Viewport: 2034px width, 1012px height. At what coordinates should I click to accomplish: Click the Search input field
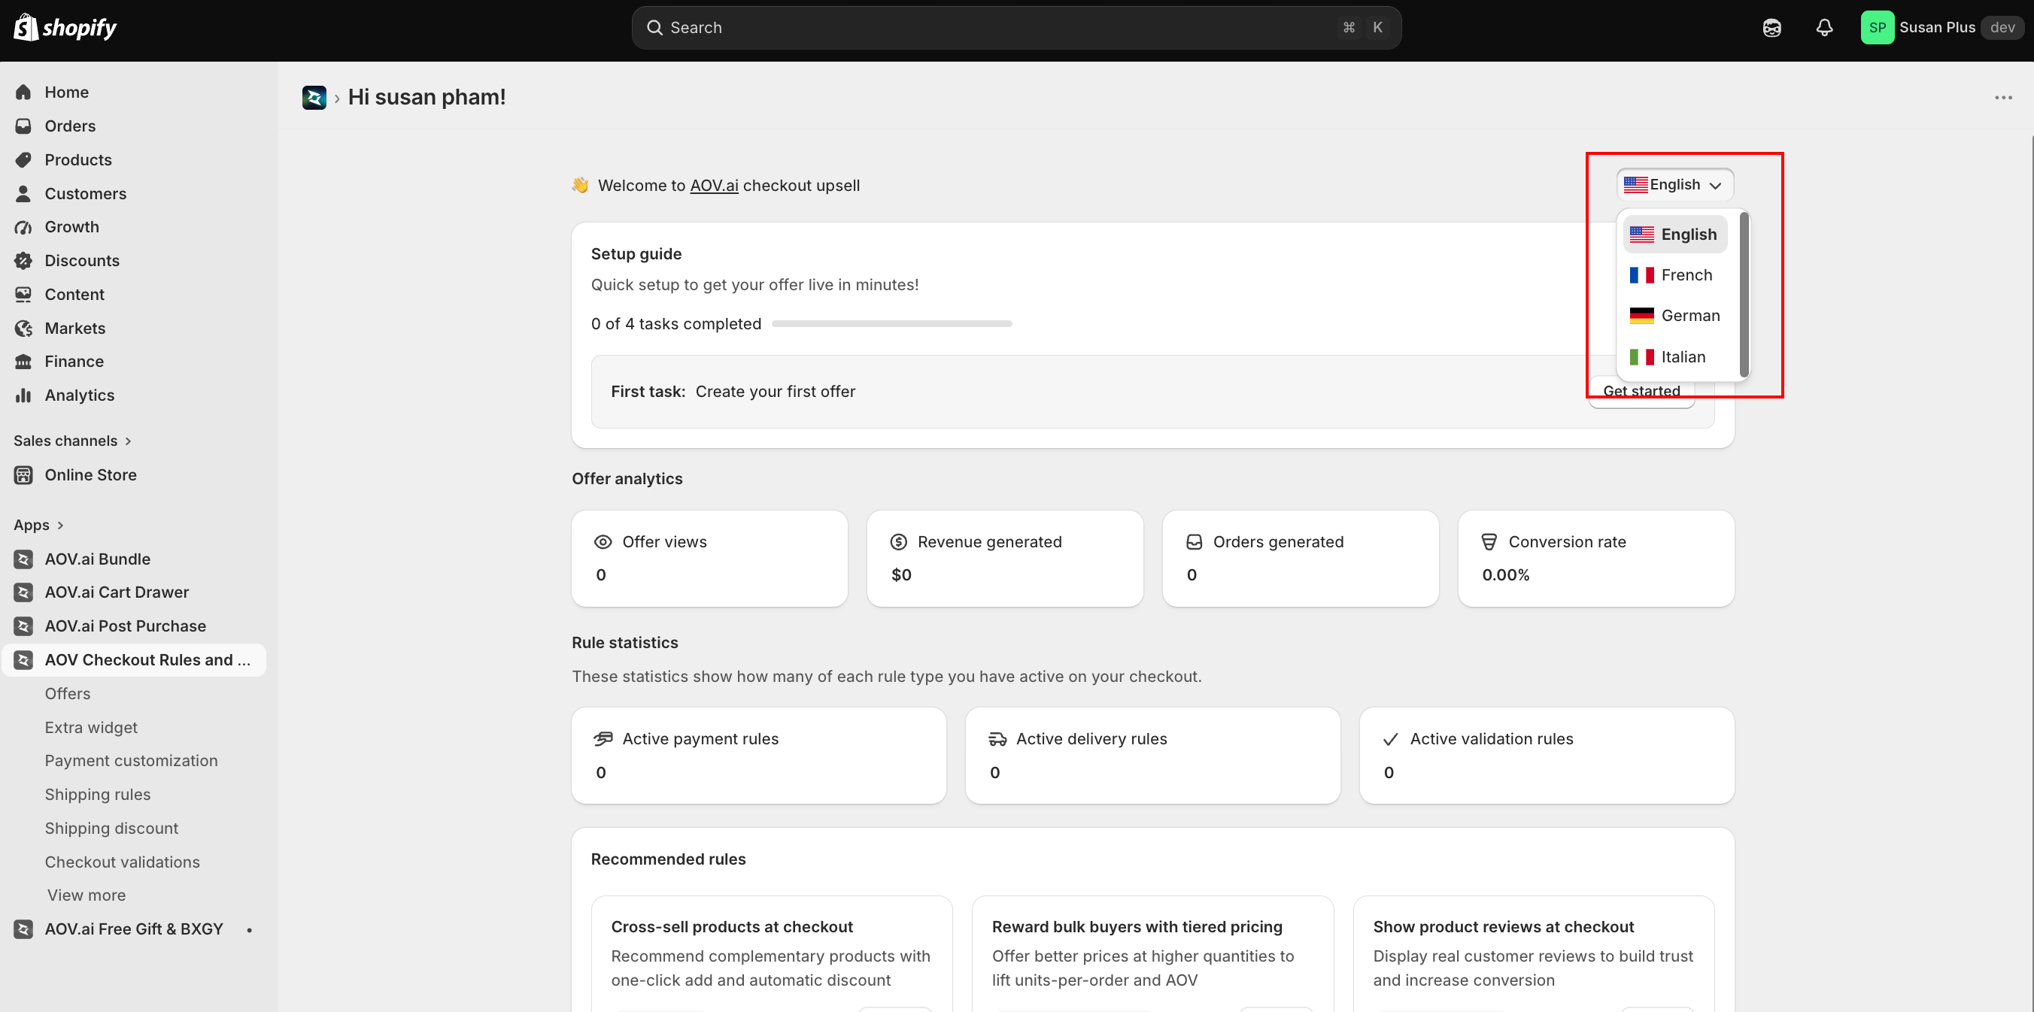(x=1016, y=28)
